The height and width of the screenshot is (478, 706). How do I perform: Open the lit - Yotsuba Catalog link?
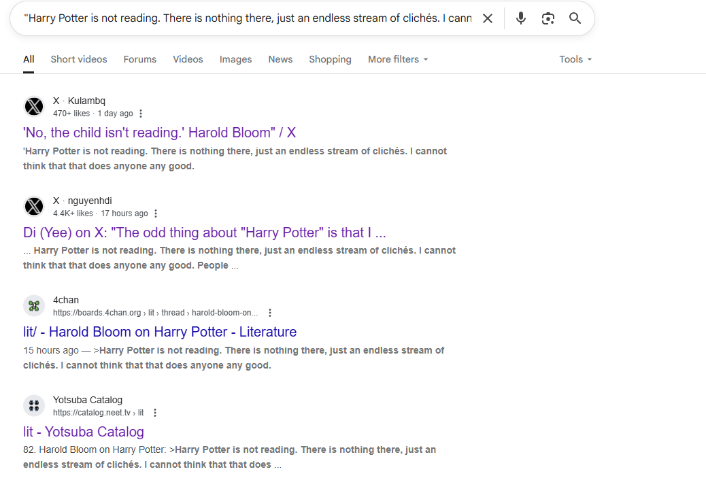point(83,432)
